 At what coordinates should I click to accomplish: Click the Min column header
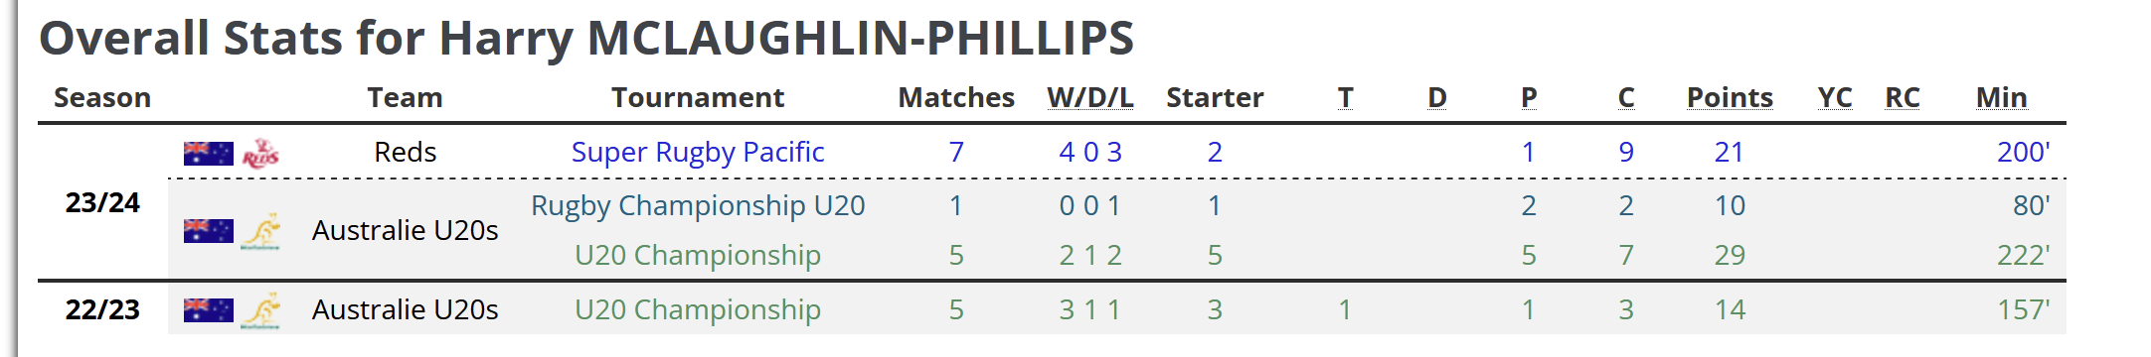(2001, 97)
